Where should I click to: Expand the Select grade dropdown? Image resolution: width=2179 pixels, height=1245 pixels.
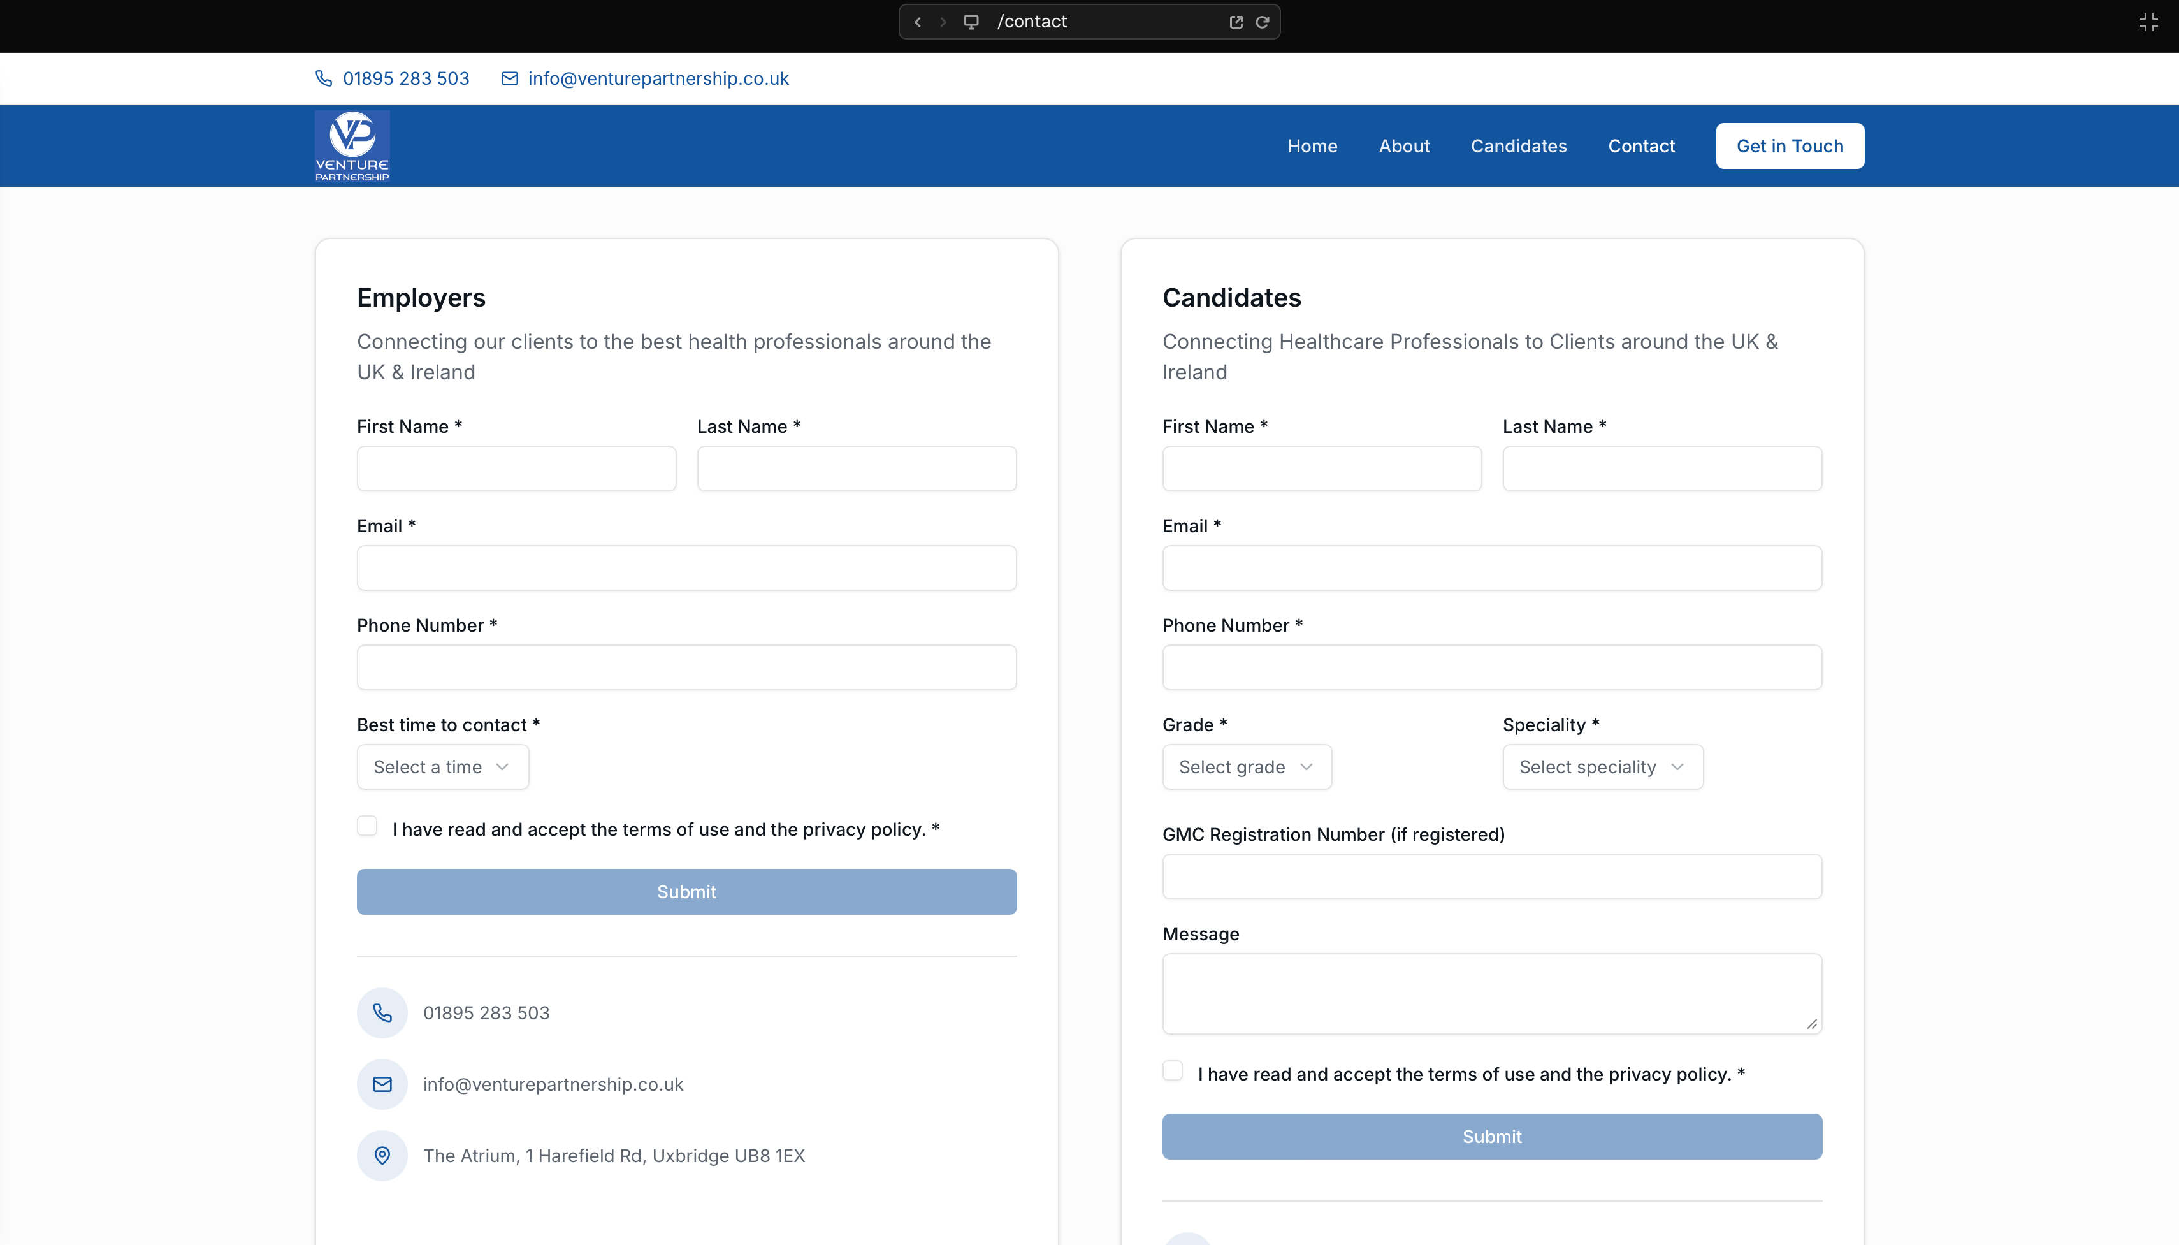coord(1247,767)
